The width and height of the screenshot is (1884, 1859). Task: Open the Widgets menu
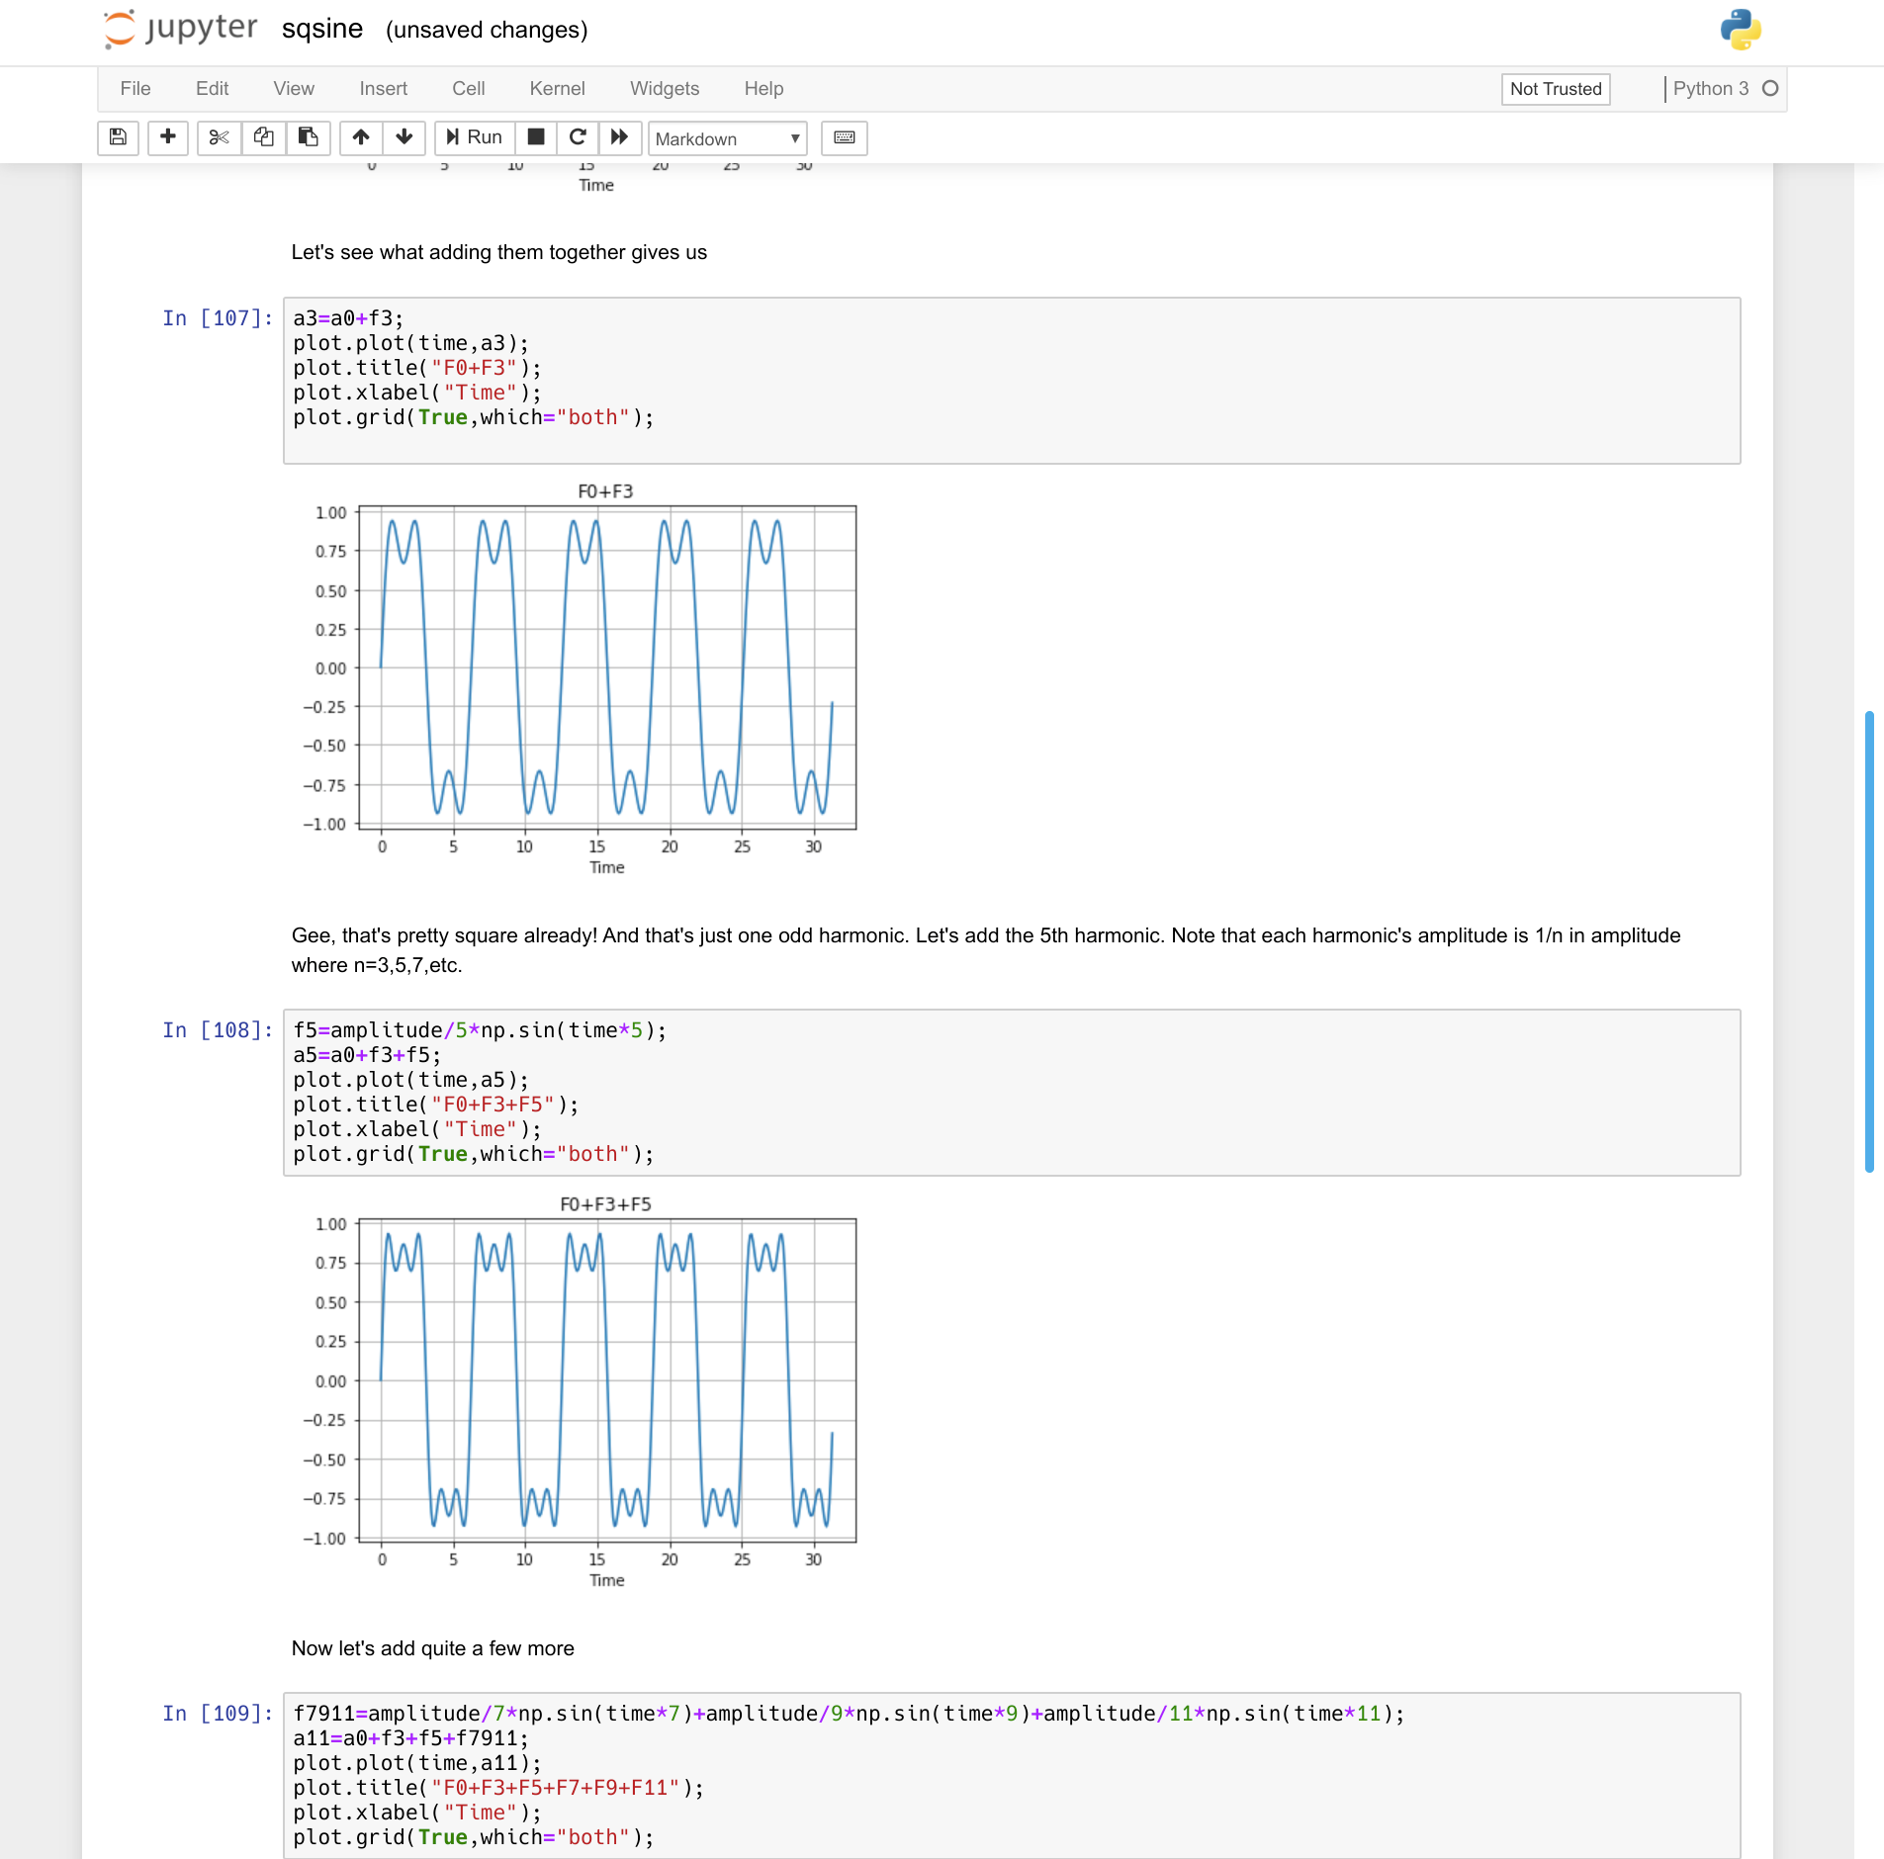tap(664, 89)
